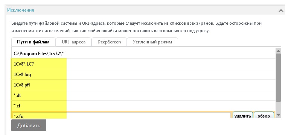The height and width of the screenshot is (137, 291).
Task: Select the 1Cv8.log exclusion row
Action: tap(143, 74)
